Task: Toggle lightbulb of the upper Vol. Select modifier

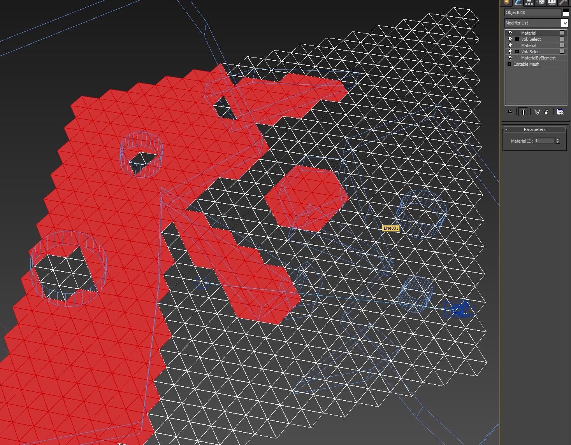Action: 510,39
